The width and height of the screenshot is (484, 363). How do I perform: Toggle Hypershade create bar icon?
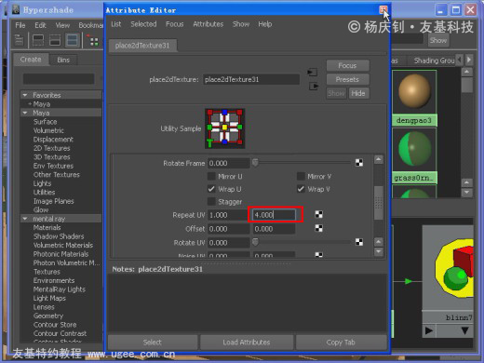(x=20, y=40)
